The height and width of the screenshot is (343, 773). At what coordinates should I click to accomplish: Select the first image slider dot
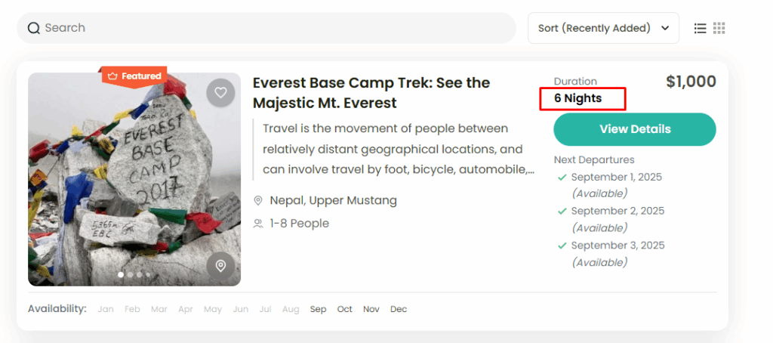tap(121, 275)
